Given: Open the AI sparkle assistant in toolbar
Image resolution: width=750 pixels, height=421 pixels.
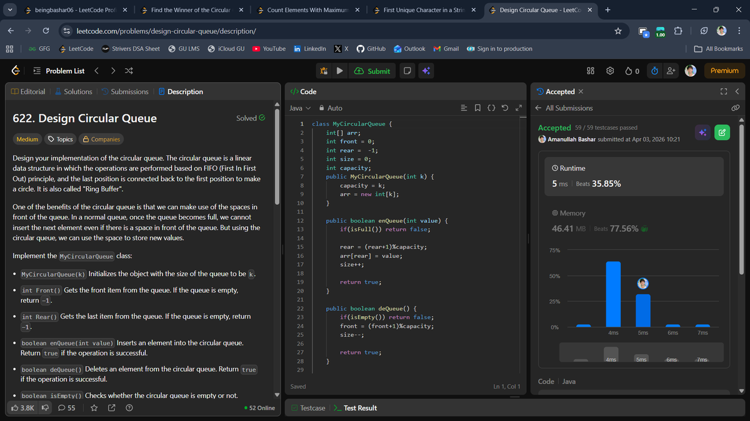Looking at the screenshot, I should [426, 71].
